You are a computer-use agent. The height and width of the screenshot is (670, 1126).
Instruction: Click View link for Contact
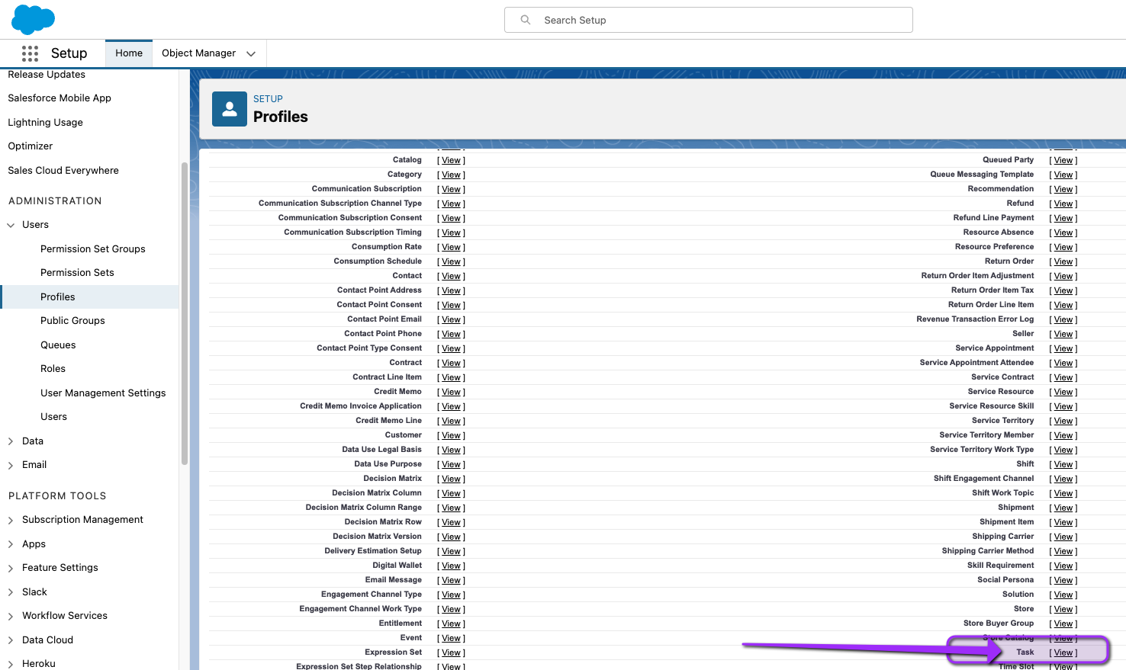[451, 276]
